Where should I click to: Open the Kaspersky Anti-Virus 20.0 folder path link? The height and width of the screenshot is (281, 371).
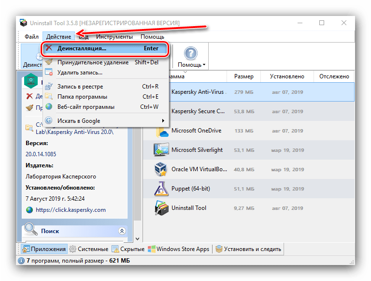coord(74,132)
